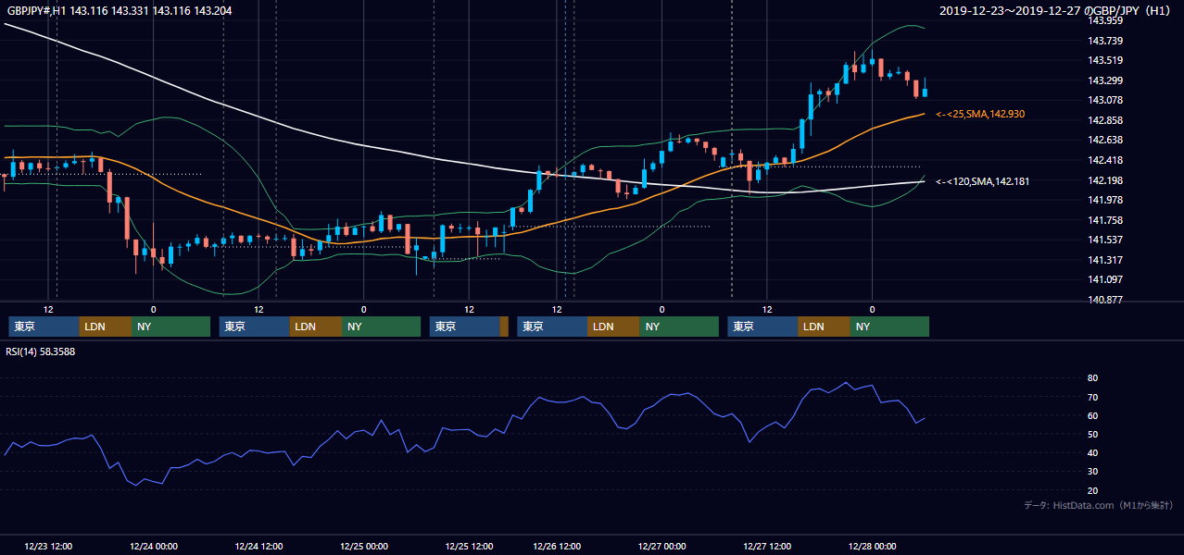
Task: Click RSI scale value 70
Action: [1093, 397]
